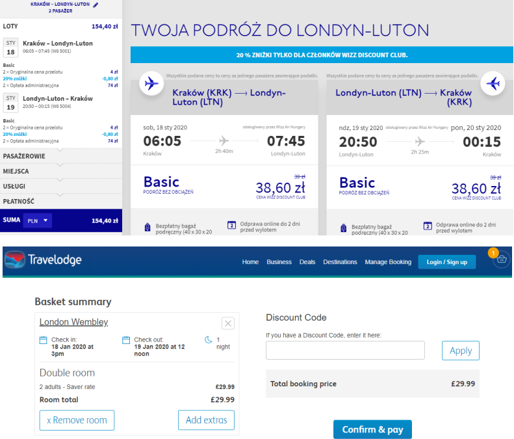
Task: Open the London Wembley hotel link
Action: [74, 322]
